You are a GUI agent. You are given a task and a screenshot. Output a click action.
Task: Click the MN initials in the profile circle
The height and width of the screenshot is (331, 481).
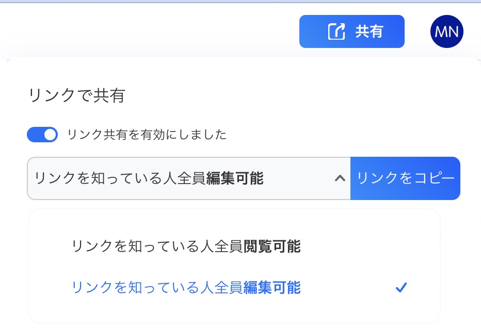tap(446, 31)
